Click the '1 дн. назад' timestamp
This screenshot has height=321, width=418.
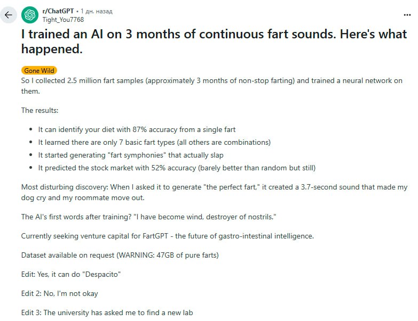tap(97, 11)
